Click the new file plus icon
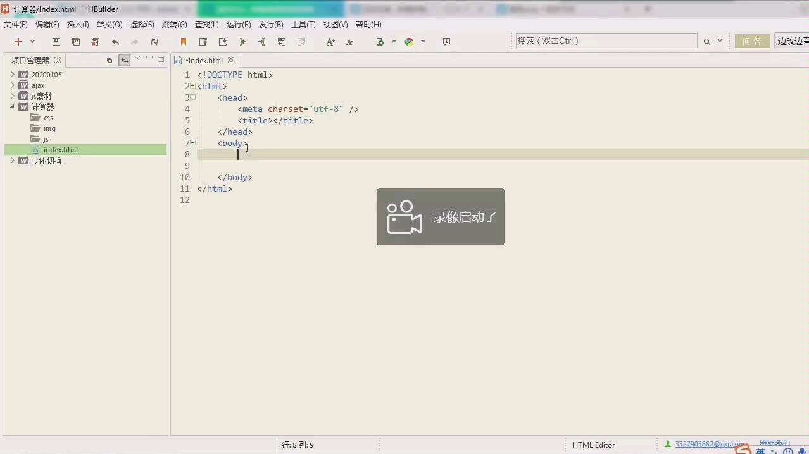Viewport: 809px width, 454px height. 18,40
